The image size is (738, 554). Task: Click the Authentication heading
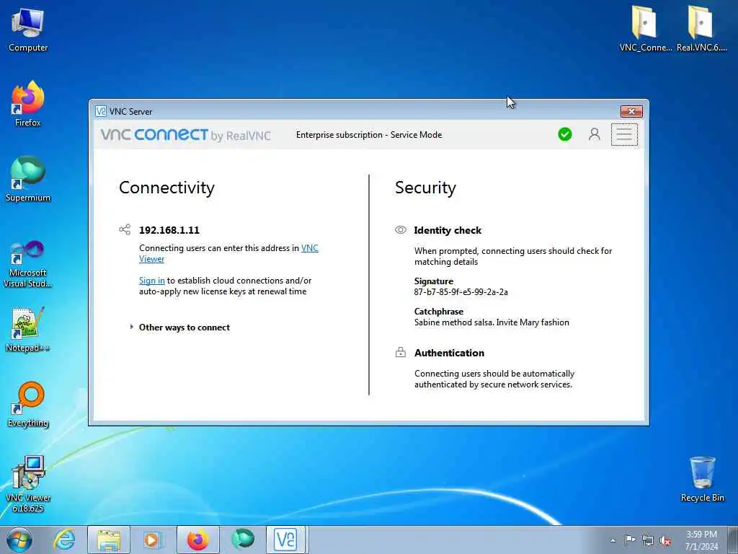[449, 353]
